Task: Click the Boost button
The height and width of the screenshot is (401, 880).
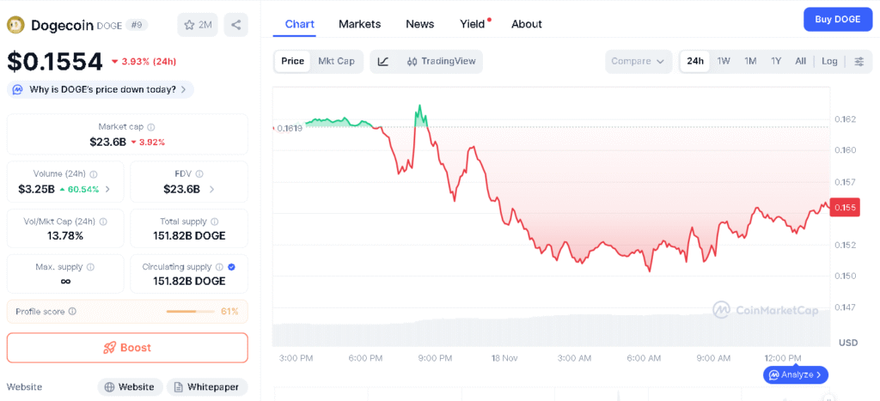Action: pyautogui.click(x=127, y=348)
